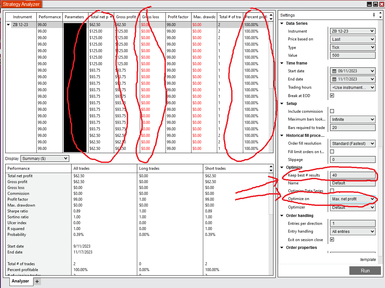The image size is (385, 288).
Task: Toggle Break at EOD checkbox
Action: (332, 95)
